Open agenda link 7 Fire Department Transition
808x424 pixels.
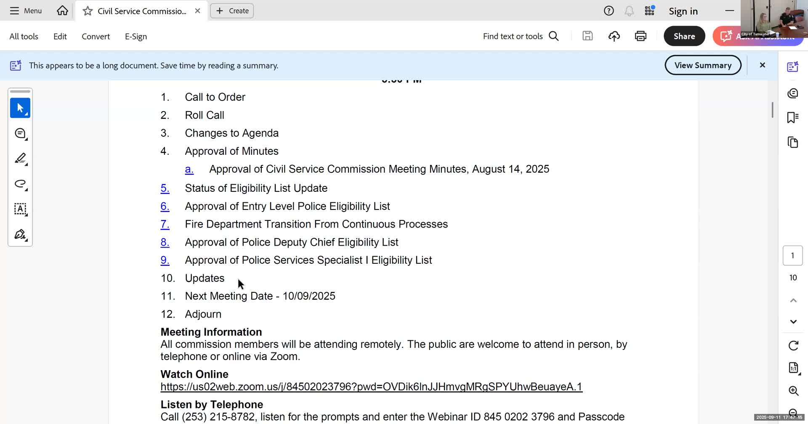[x=165, y=224]
